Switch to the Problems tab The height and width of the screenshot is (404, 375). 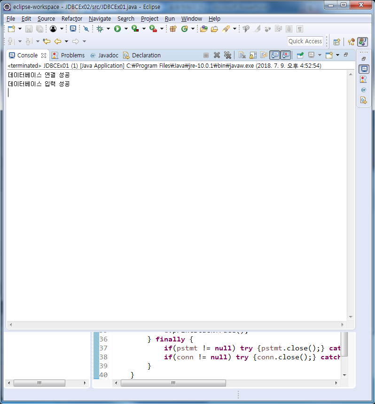(x=68, y=55)
